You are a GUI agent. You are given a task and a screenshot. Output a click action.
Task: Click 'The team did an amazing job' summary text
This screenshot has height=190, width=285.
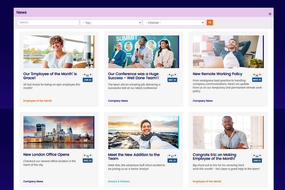coord(134,86)
